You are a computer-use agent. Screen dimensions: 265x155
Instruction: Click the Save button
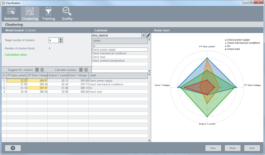[x=213, y=148]
